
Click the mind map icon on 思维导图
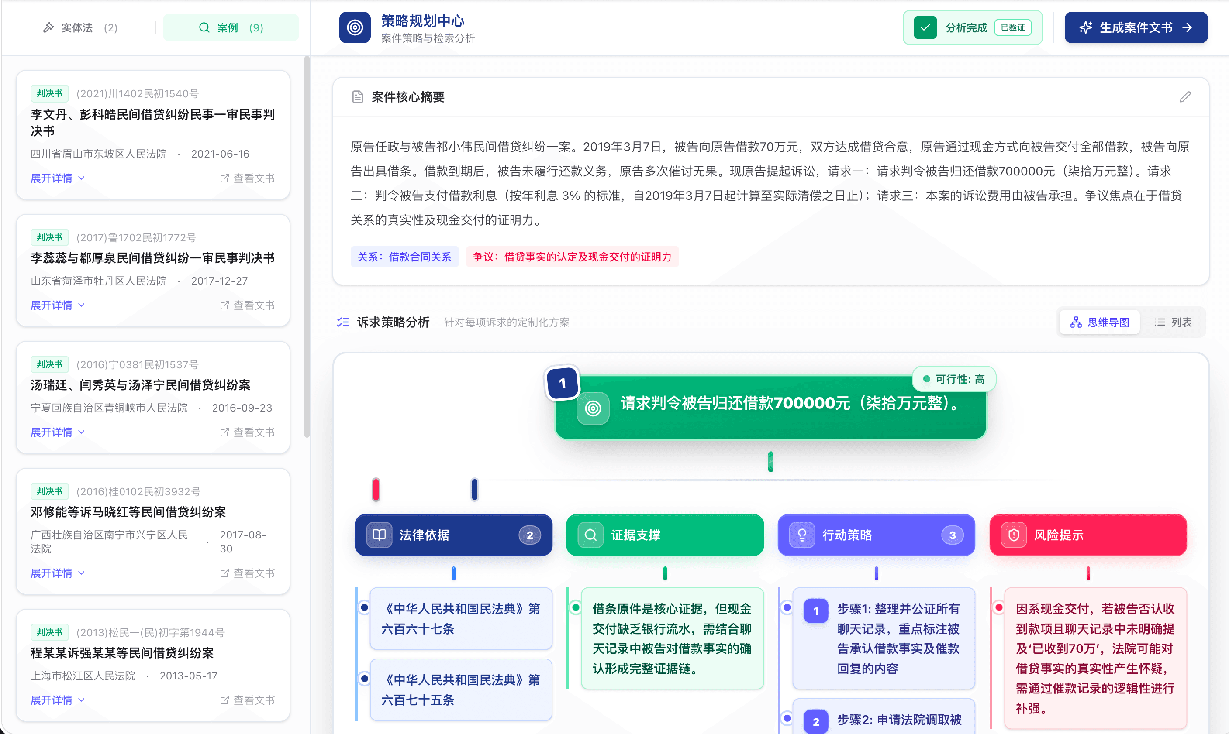click(x=1076, y=322)
